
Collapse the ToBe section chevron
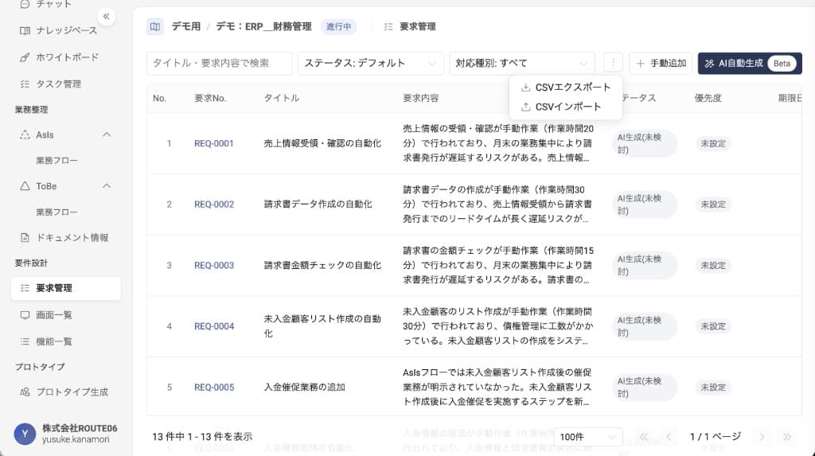107,186
